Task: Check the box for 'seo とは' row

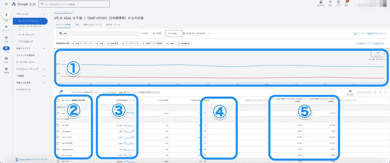Action: (58, 161)
